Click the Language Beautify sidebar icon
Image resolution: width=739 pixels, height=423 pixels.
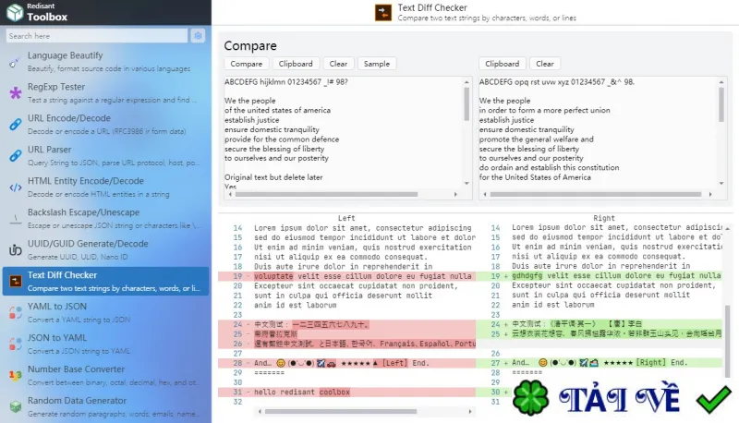[15, 62]
